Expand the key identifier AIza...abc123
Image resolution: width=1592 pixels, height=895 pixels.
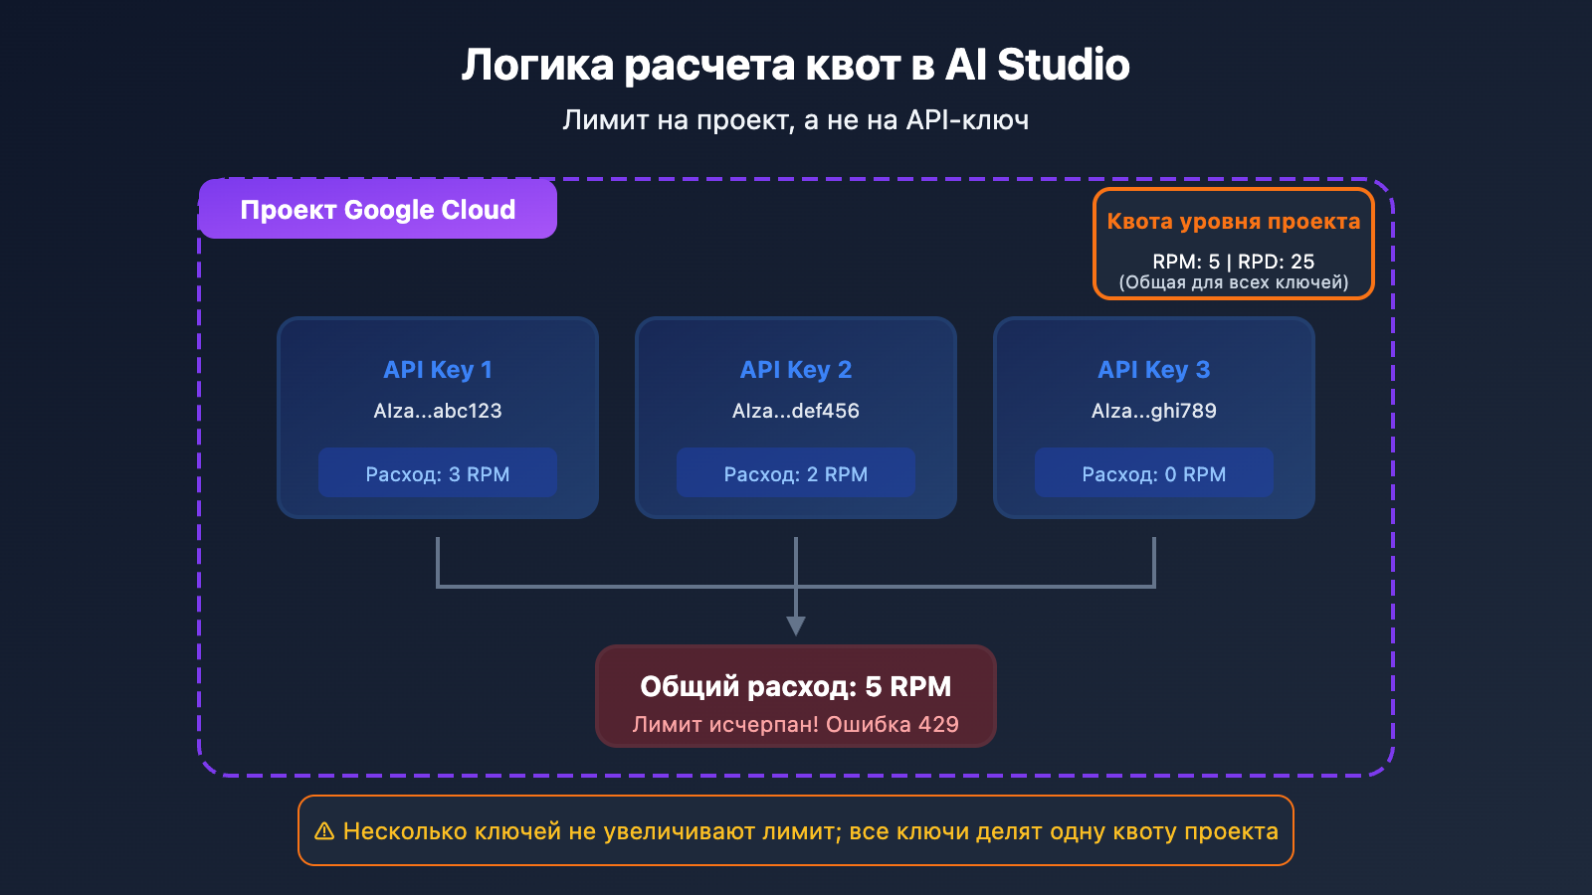[438, 410]
